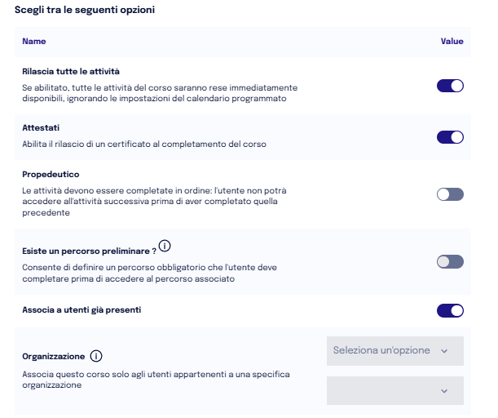Enable the Propedeutico toggle
The width and height of the screenshot is (498, 418).
450,194
